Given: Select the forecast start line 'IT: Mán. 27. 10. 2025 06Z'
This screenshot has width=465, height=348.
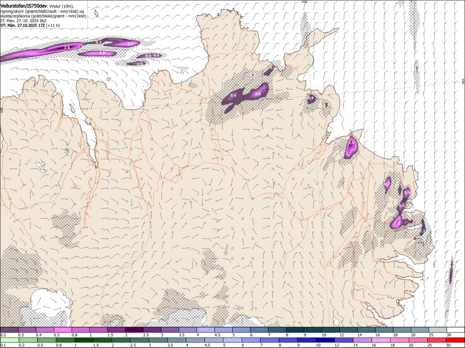Looking at the screenshot, I should (23, 21).
